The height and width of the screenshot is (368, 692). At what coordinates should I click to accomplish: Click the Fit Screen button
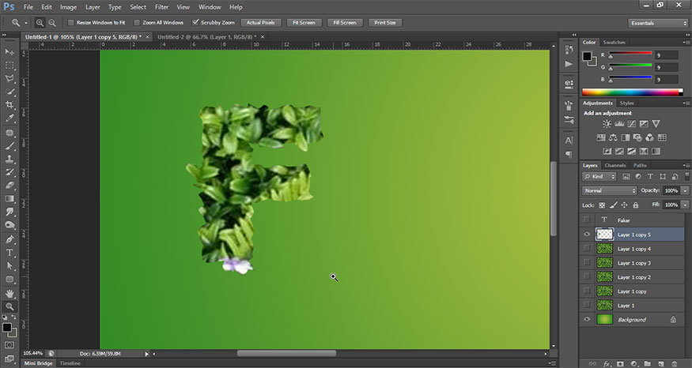tap(304, 22)
